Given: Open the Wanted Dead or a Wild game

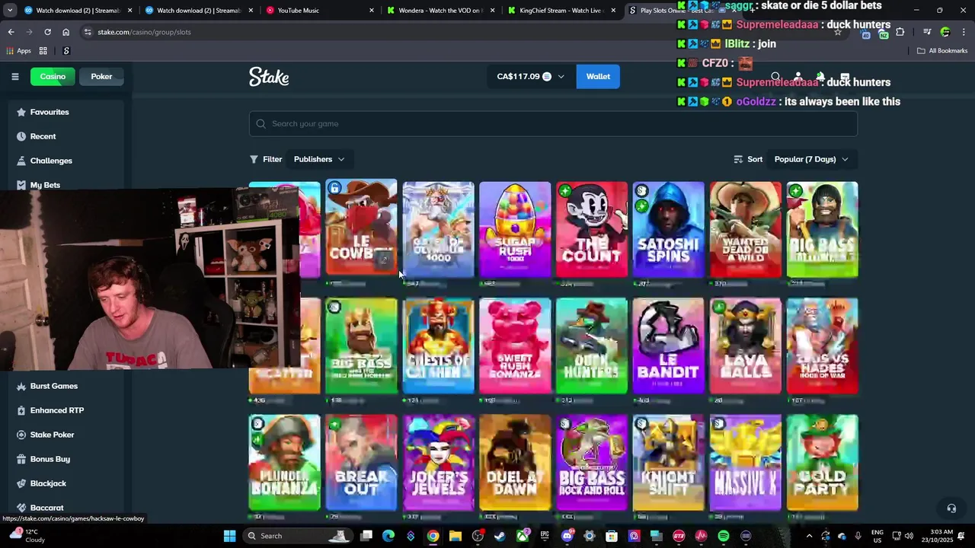Looking at the screenshot, I should 746,228.
